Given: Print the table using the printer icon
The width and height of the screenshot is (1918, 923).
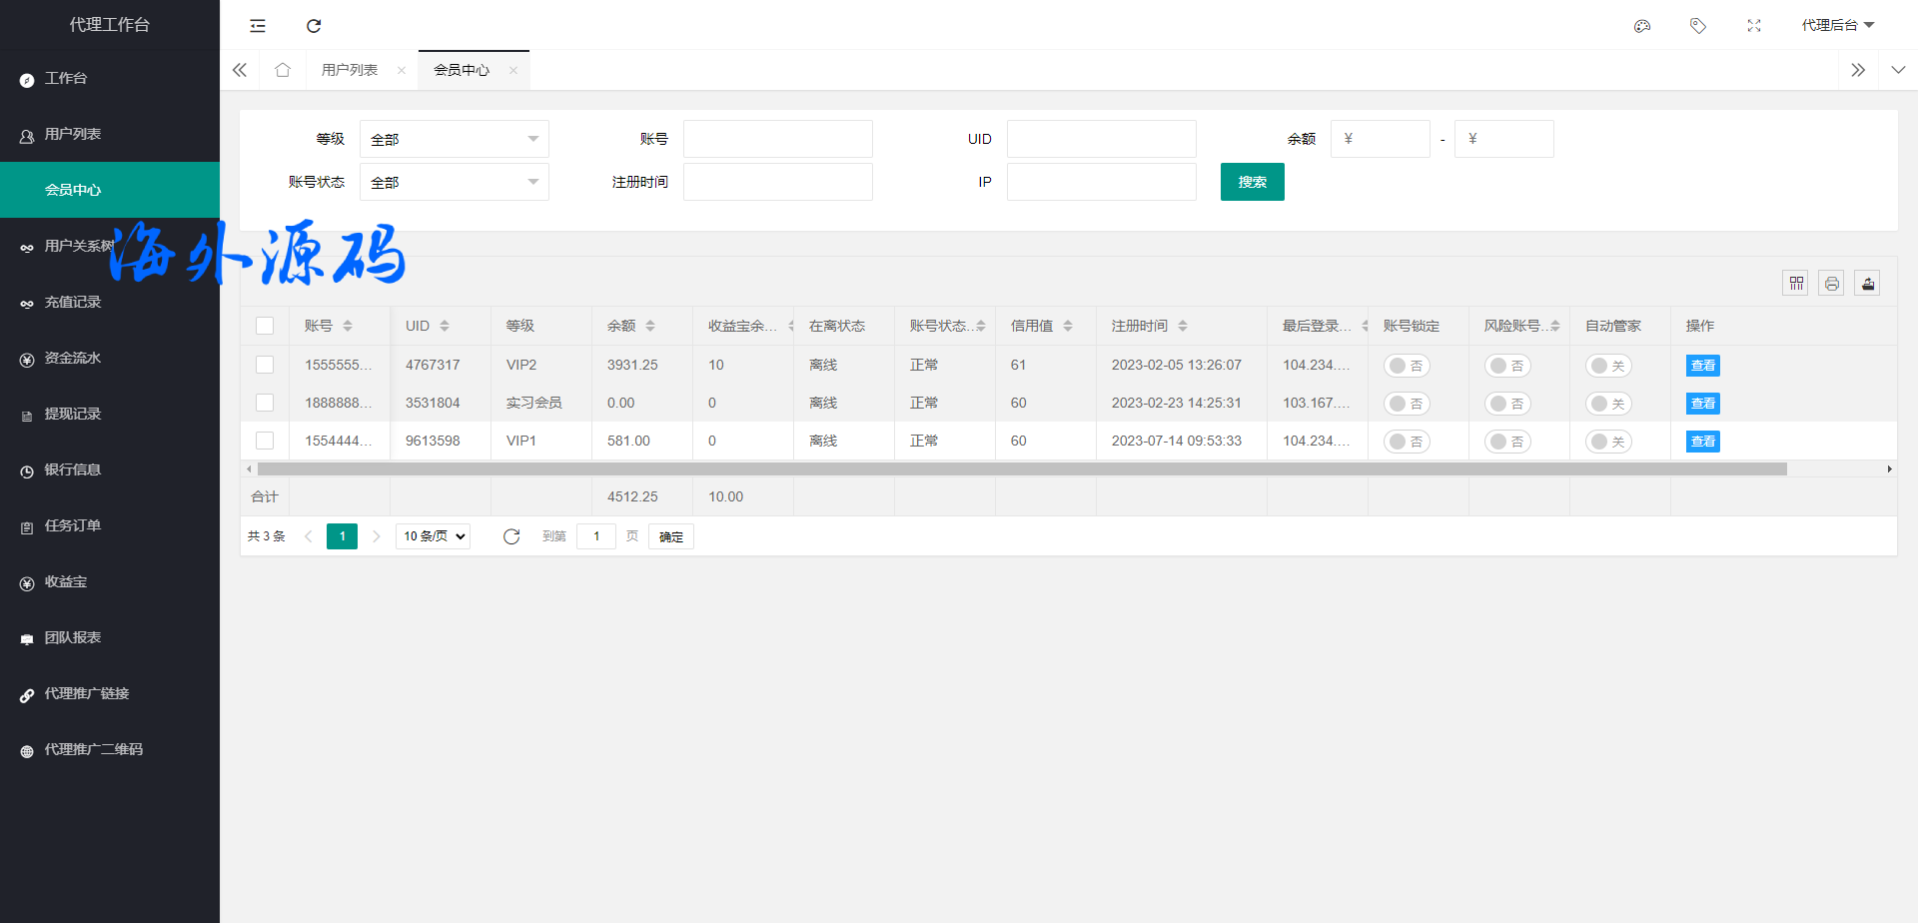Looking at the screenshot, I should [x=1831, y=284].
